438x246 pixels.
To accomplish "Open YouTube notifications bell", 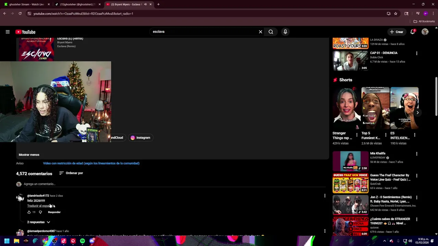I will pos(413,32).
